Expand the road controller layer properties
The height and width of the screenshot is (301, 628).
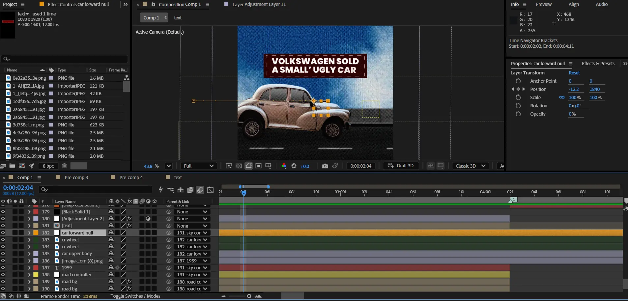click(29, 275)
